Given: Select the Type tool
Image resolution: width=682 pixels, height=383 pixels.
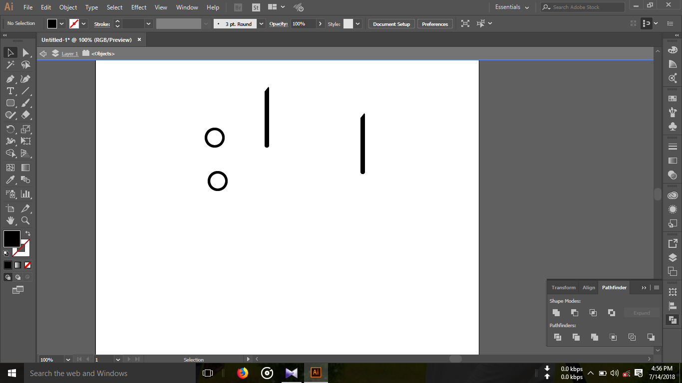Looking at the screenshot, I should 10,91.
